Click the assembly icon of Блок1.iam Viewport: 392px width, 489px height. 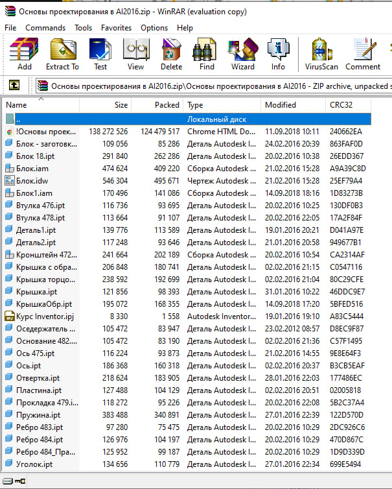[x=10, y=193]
